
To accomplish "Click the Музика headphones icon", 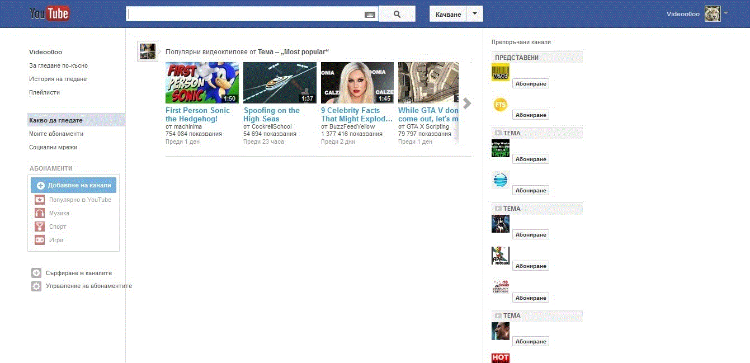I will [40, 213].
